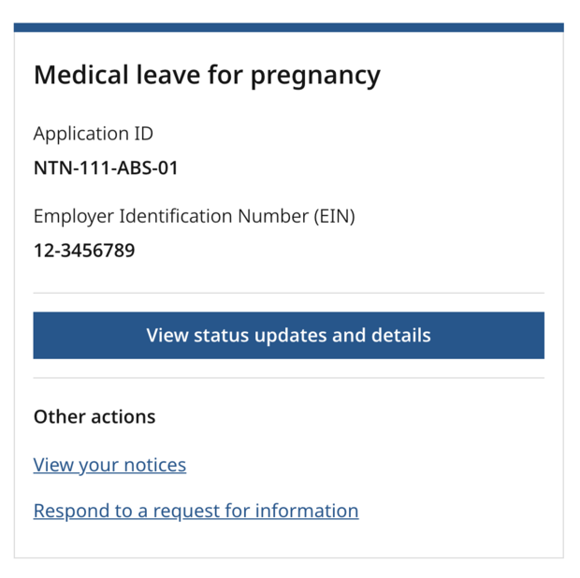Viewport: 580px width, 578px height.
Task: Open Respond to a request for information
Action: coord(196,511)
